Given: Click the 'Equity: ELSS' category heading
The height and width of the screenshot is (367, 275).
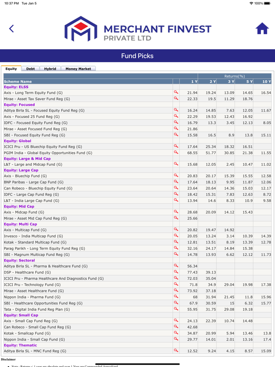Looking at the screenshot, I should tap(16, 87).
